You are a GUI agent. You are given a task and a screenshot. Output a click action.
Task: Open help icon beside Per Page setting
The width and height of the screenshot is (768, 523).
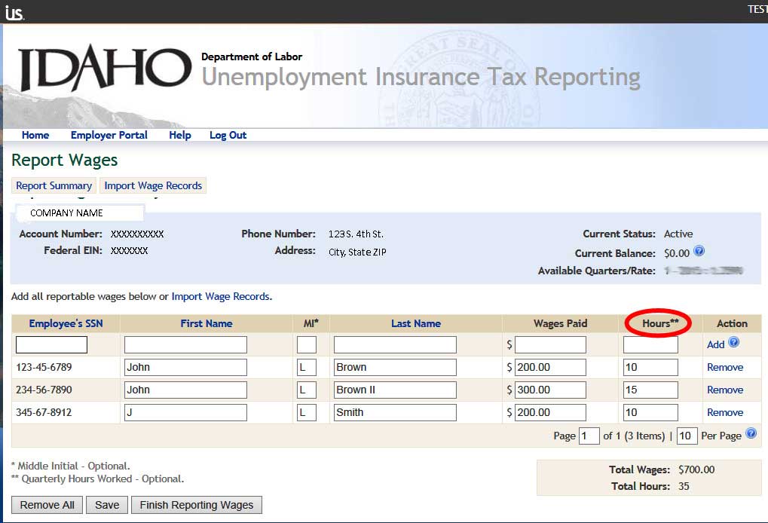751,434
